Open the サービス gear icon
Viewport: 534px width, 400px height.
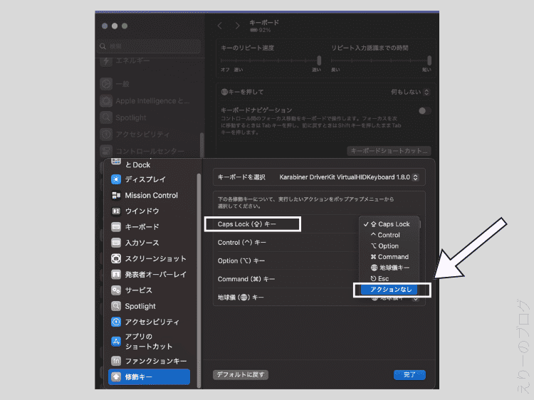pyautogui.click(x=116, y=290)
